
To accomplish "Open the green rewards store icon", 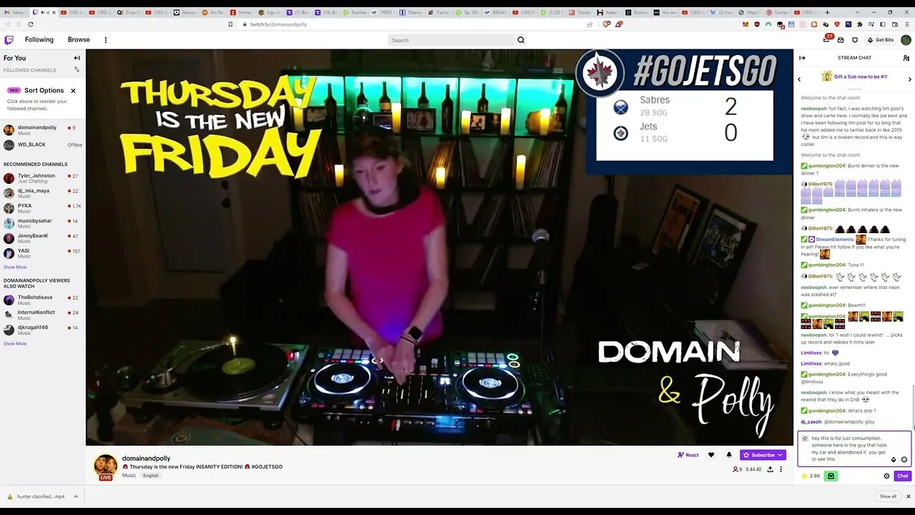I will pos(830,476).
